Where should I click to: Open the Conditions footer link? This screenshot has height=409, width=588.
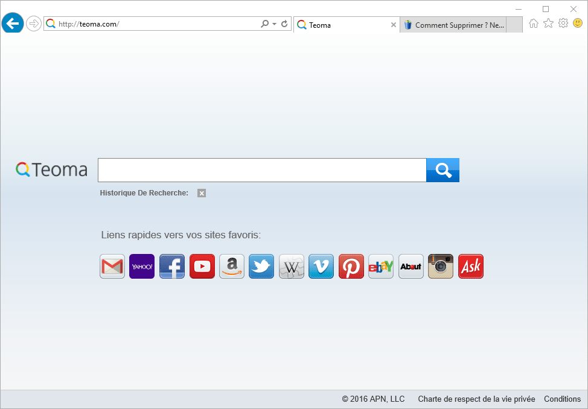[563, 399]
